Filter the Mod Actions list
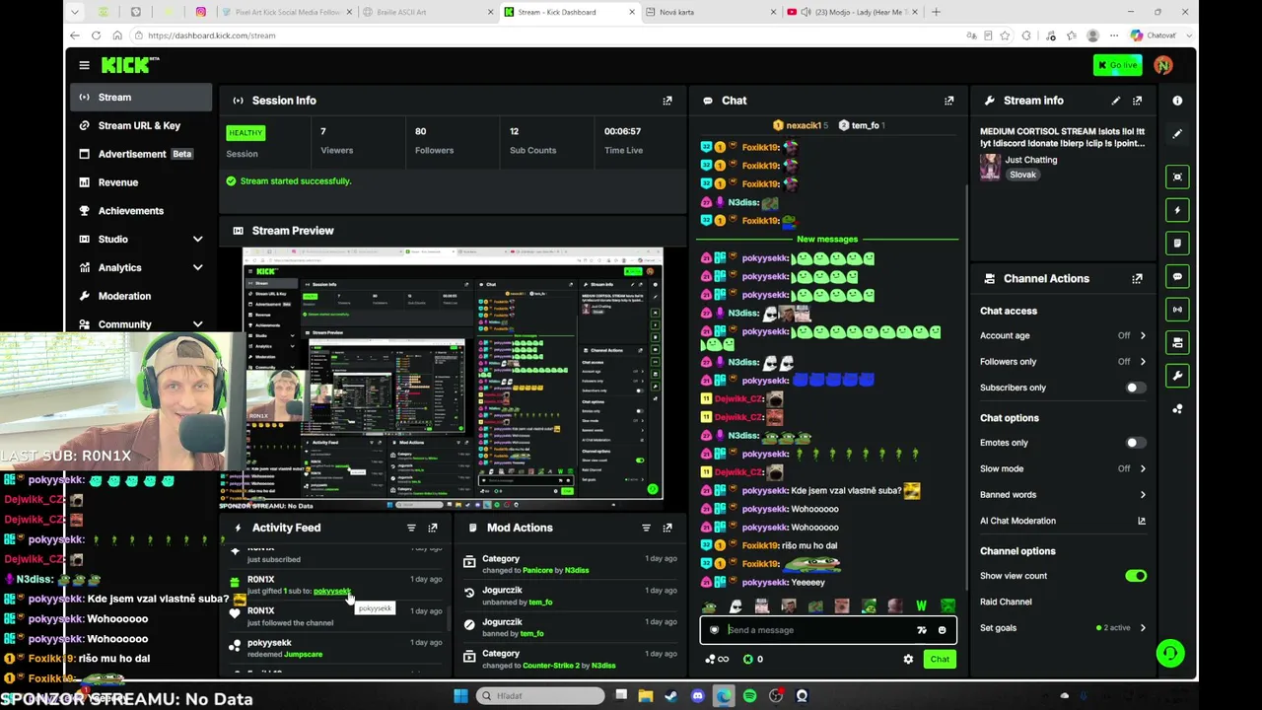This screenshot has height=710, width=1262. pos(646,528)
